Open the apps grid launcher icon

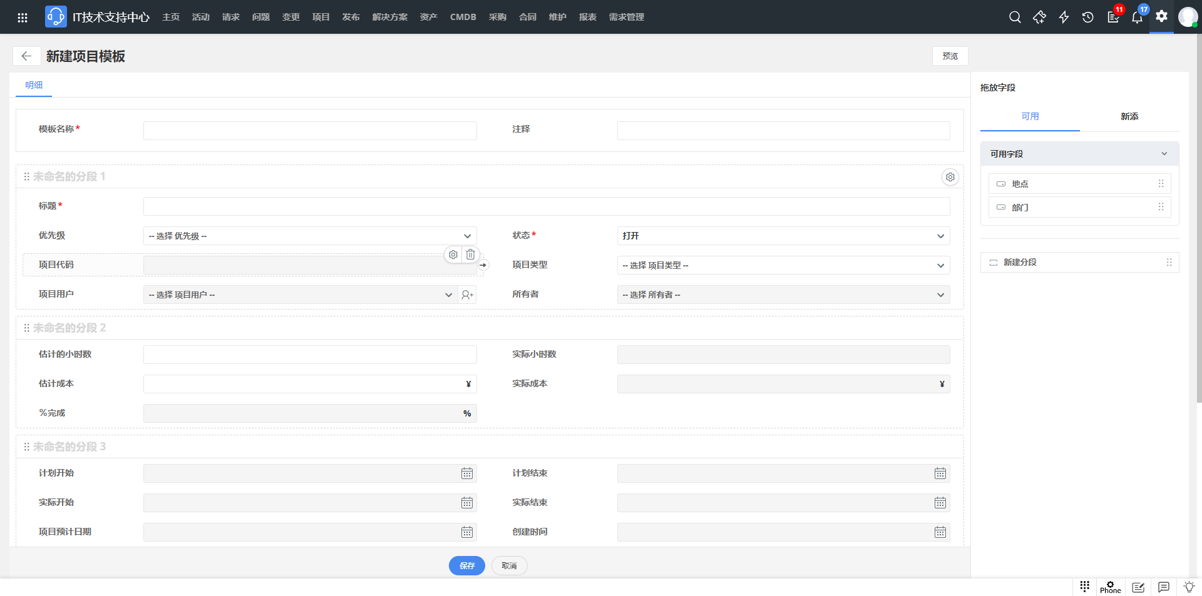[x=23, y=18]
